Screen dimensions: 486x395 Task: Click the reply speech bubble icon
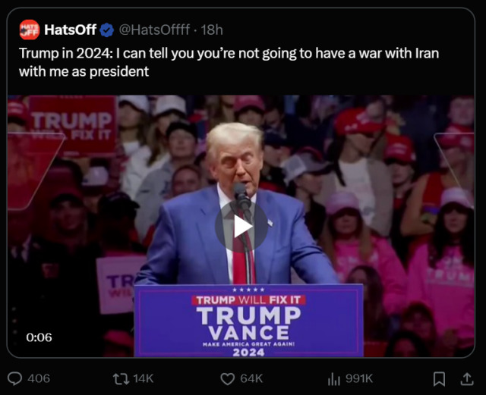click(x=14, y=378)
